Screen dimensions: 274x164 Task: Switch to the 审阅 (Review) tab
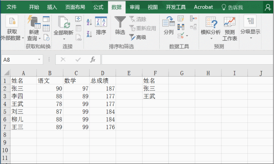134,7
